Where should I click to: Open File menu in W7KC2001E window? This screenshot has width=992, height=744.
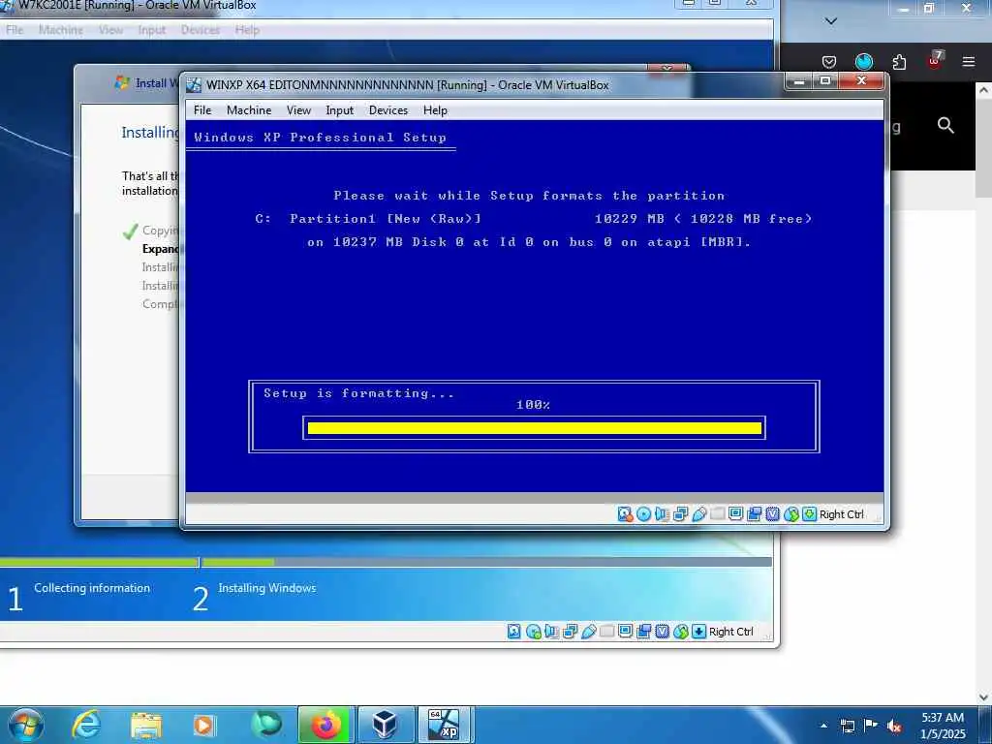pyautogui.click(x=15, y=30)
